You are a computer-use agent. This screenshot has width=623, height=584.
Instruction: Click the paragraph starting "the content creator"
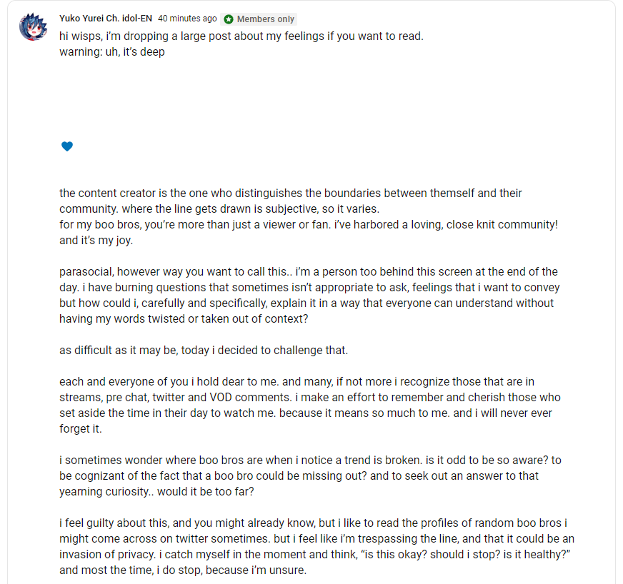click(x=291, y=201)
